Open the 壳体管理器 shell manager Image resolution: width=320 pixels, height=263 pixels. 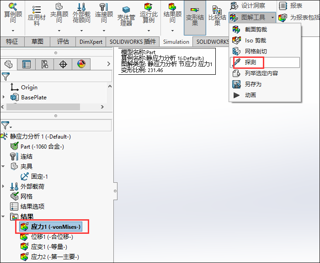click(126, 16)
